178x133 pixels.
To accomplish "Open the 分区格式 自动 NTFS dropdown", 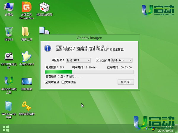I will (78, 60).
